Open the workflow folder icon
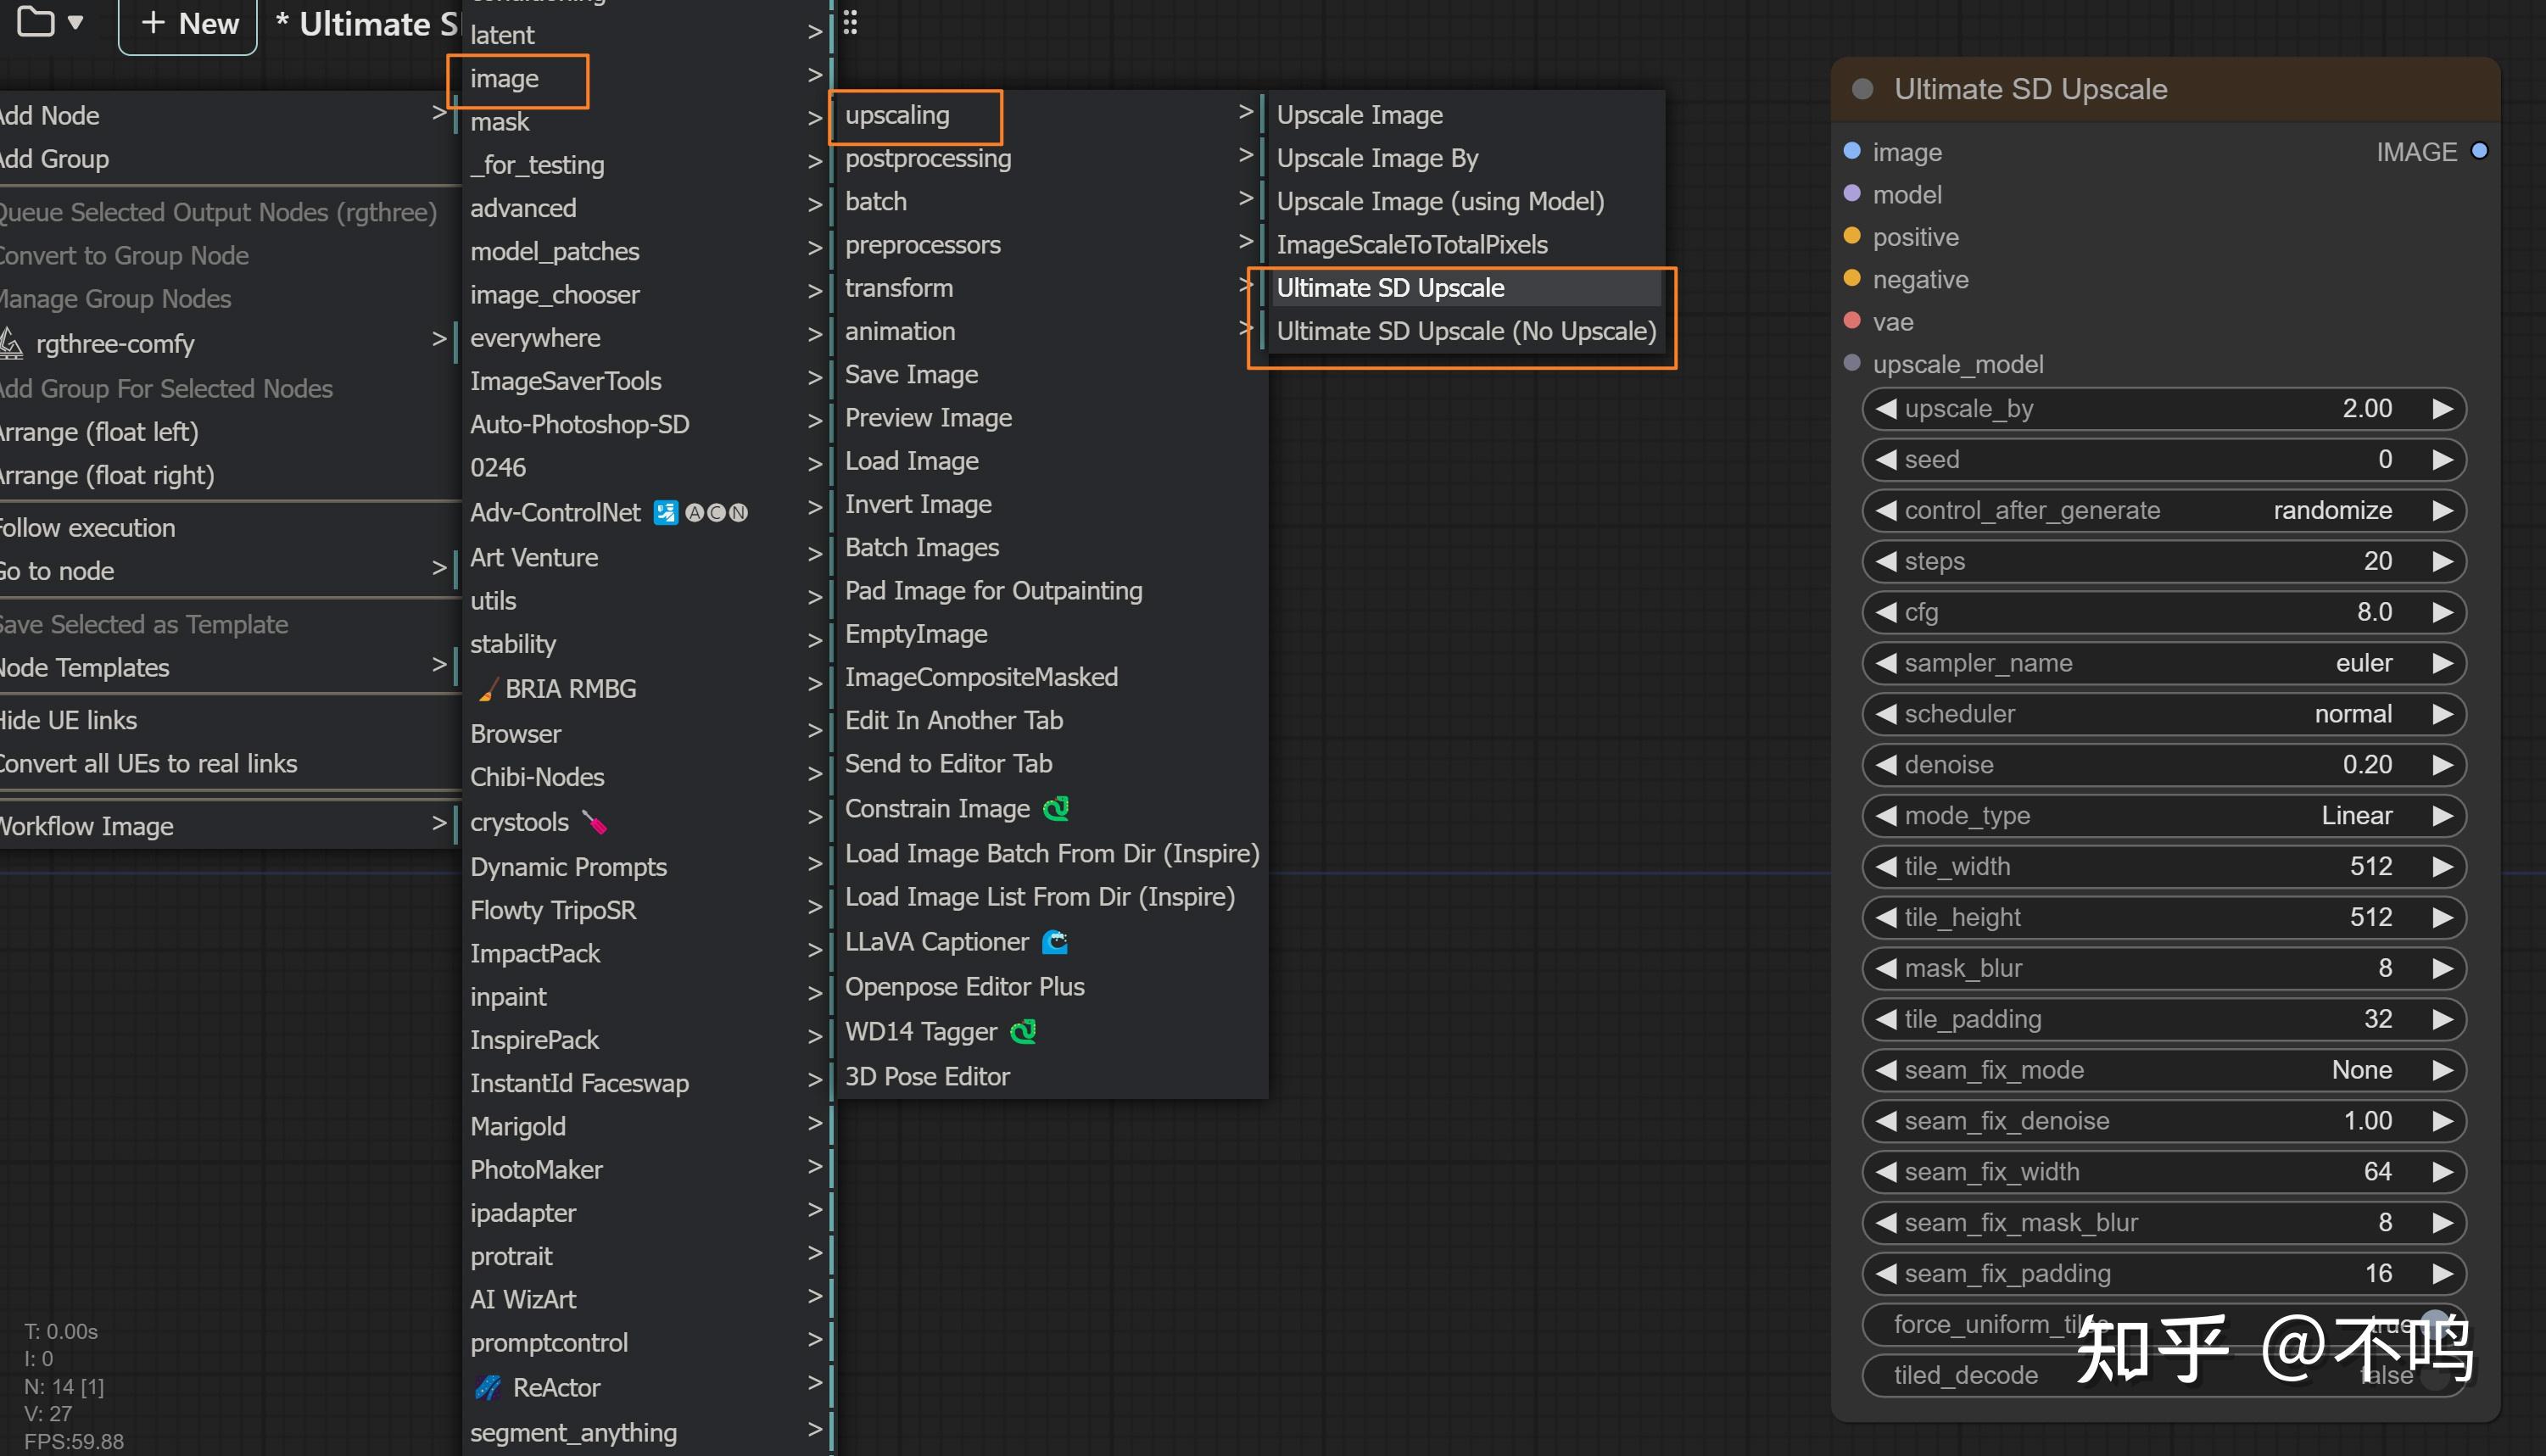 pos(36,22)
